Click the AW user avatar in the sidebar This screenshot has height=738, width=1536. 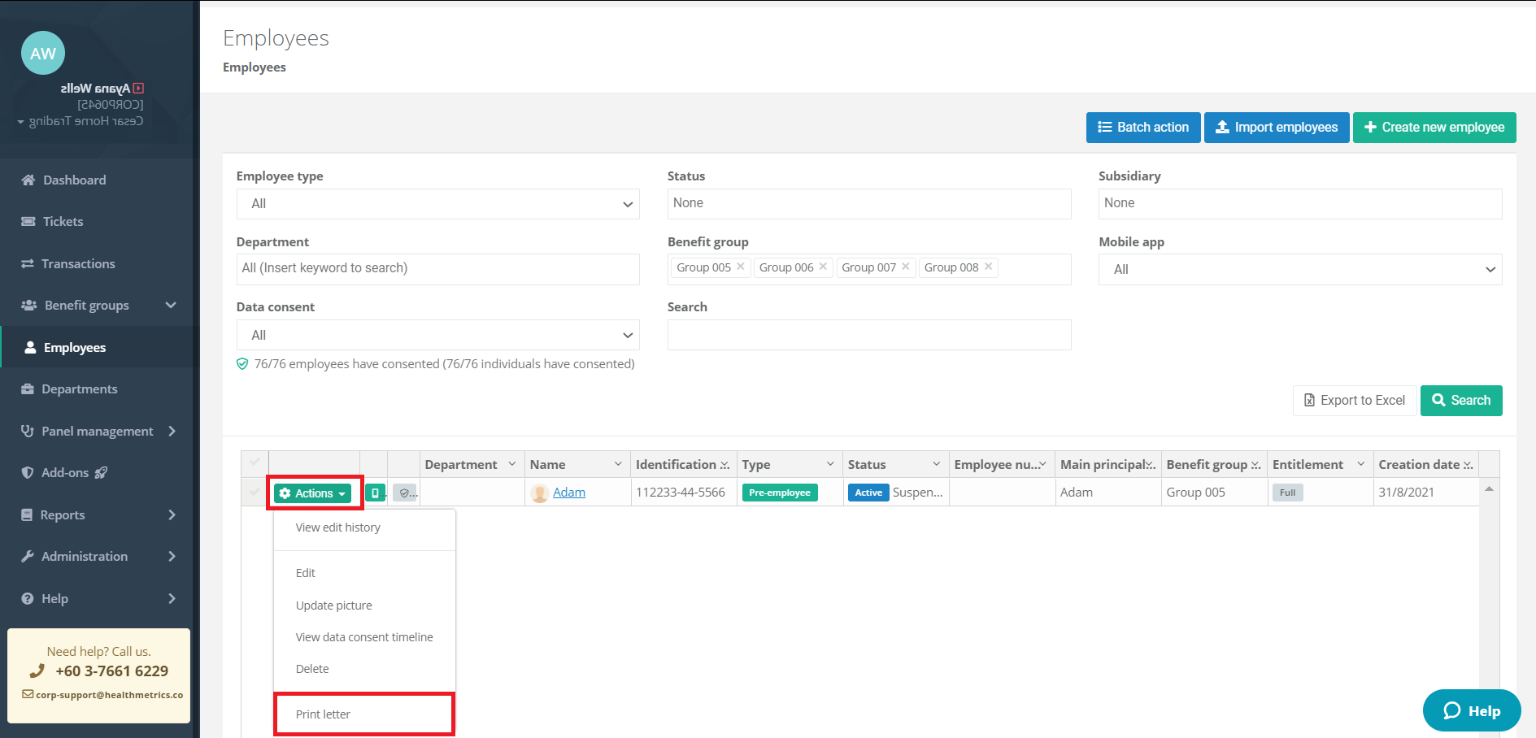43,54
